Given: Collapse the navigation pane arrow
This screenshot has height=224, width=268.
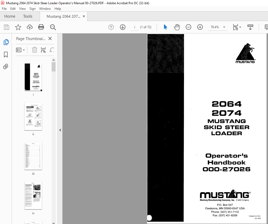Looking at the screenshot, I should 60,130.
